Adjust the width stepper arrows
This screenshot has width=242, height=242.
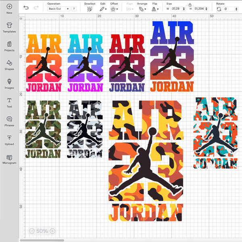[184, 9]
